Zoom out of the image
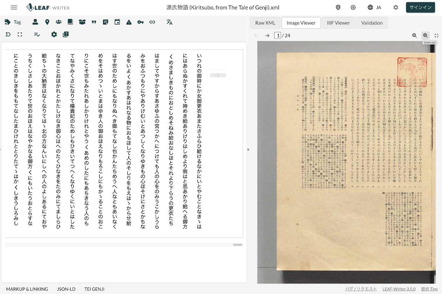Image resolution: width=442 pixels, height=294 pixels. [x=426, y=35]
